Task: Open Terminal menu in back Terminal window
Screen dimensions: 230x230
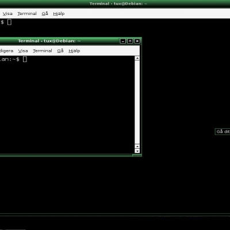Action: 27,14
